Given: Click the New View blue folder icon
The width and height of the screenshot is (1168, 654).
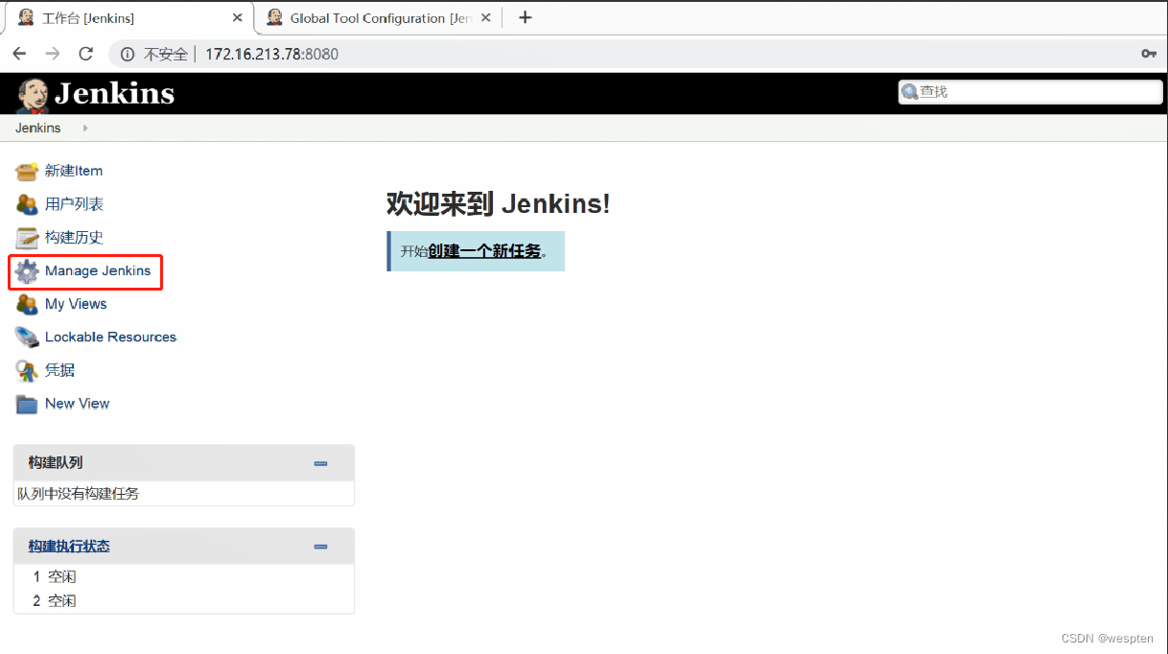Looking at the screenshot, I should click(x=27, y=403).
